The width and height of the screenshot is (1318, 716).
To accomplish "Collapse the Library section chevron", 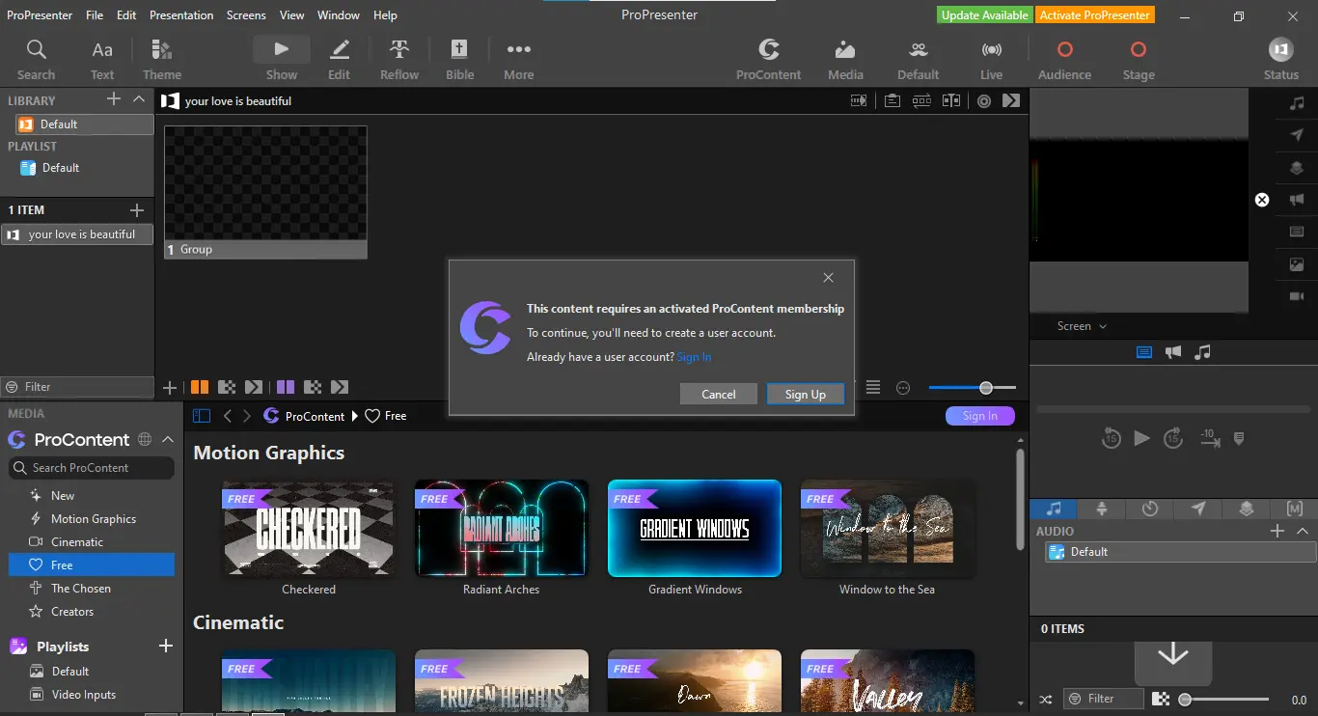I will 139,99.
